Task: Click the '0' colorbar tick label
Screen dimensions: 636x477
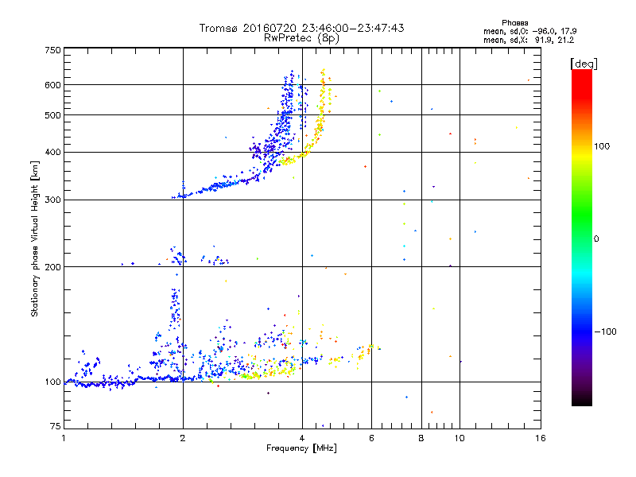Action: coord(596,239)
